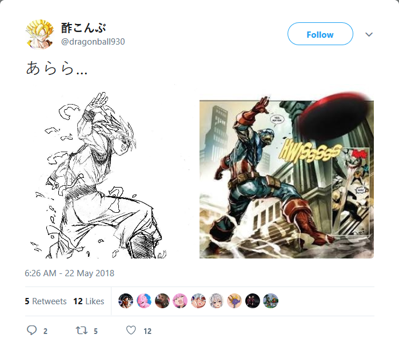The height and width of the screenshot is (354, 399).
Task: Like the tweet with heart icon
Action: pyautogui.click(x=131, y=331)
